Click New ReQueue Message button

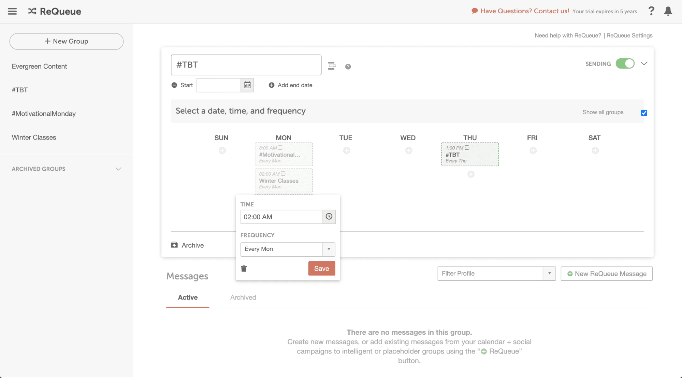pos(607,274)
